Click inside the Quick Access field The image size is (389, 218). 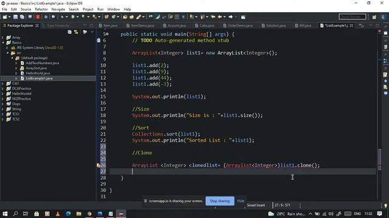coord(353,17)
